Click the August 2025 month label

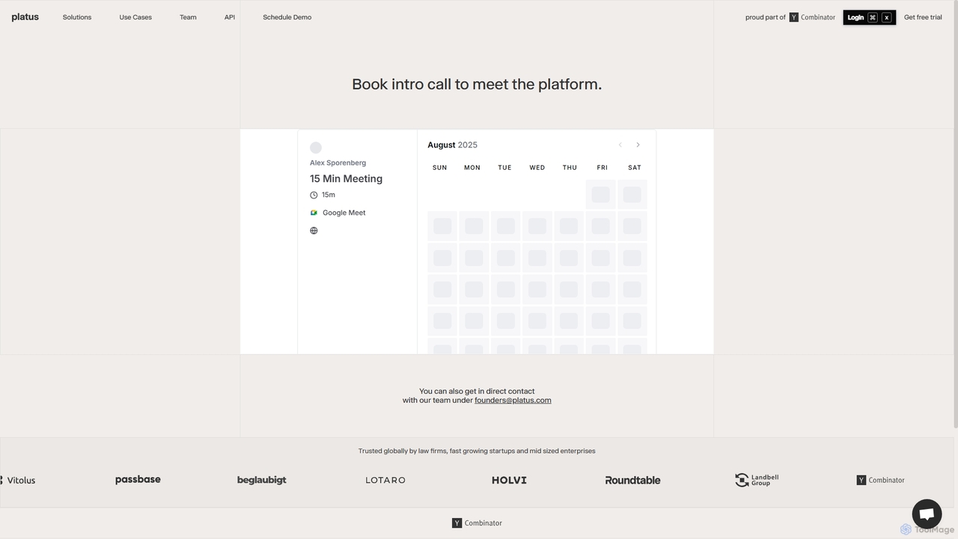tap(452, 145)
